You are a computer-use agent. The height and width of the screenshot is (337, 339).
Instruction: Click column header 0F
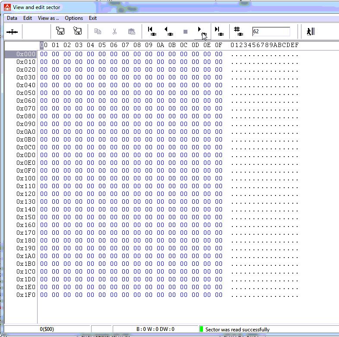pos(219,45)
